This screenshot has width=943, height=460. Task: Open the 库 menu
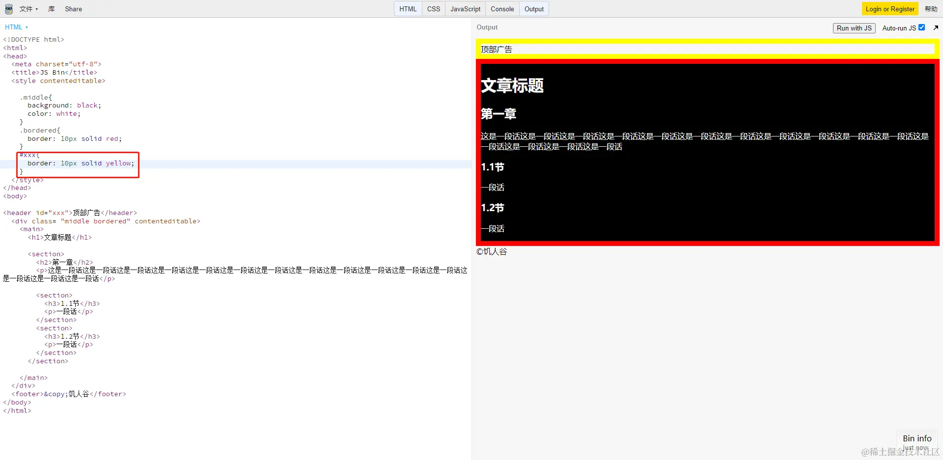[x=51, y=9]
